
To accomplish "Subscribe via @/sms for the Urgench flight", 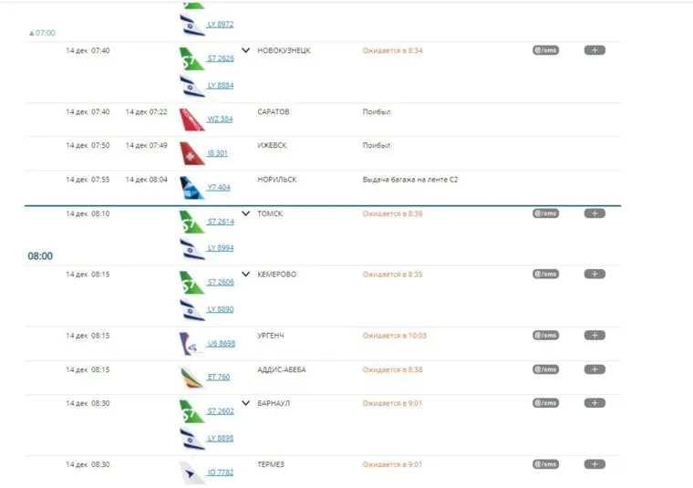I will (x=545, y=335).
